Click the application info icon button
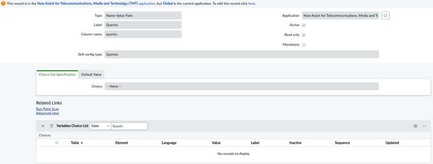This screenshot has width=433, height=164. [x=385, y=16]
